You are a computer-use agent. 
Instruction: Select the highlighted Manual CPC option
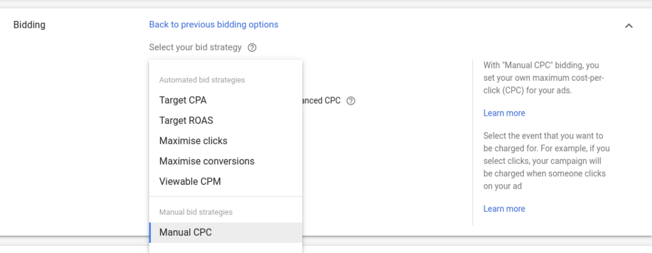225,232
